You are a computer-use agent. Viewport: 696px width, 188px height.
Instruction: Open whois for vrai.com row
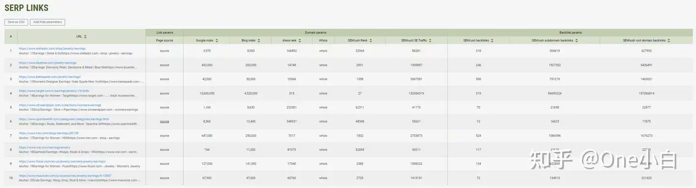pos(323,149)
